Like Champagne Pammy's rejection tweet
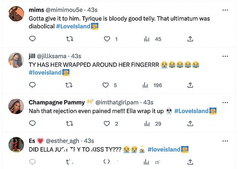This screenshot has width=238, height=169. 107,123
